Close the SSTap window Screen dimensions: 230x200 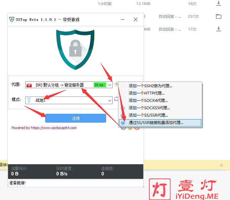(136, 19)
